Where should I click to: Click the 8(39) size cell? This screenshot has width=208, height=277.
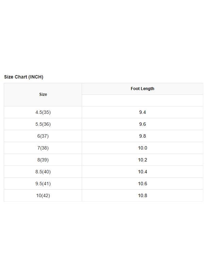tap(43, 160)
